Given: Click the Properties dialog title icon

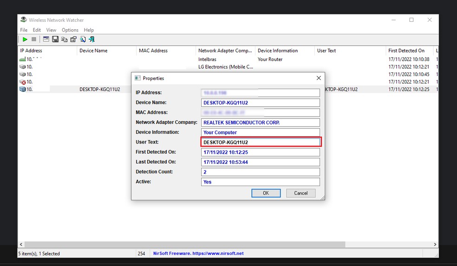Looking at the screenshot, I should pos(137,78).
